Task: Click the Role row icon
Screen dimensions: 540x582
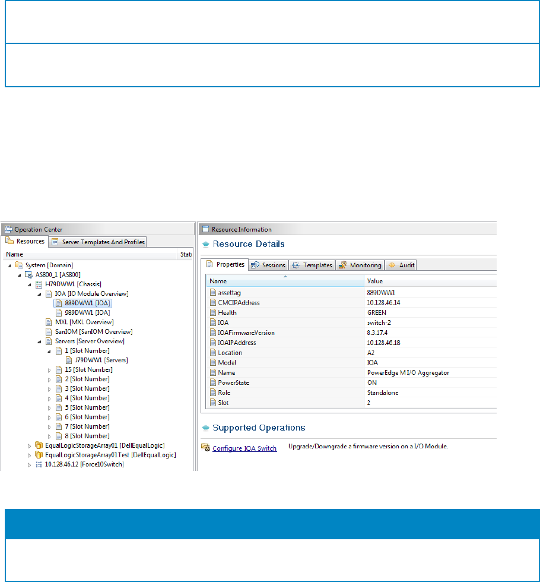Action: pyautogui.click(x=213, y=393)
